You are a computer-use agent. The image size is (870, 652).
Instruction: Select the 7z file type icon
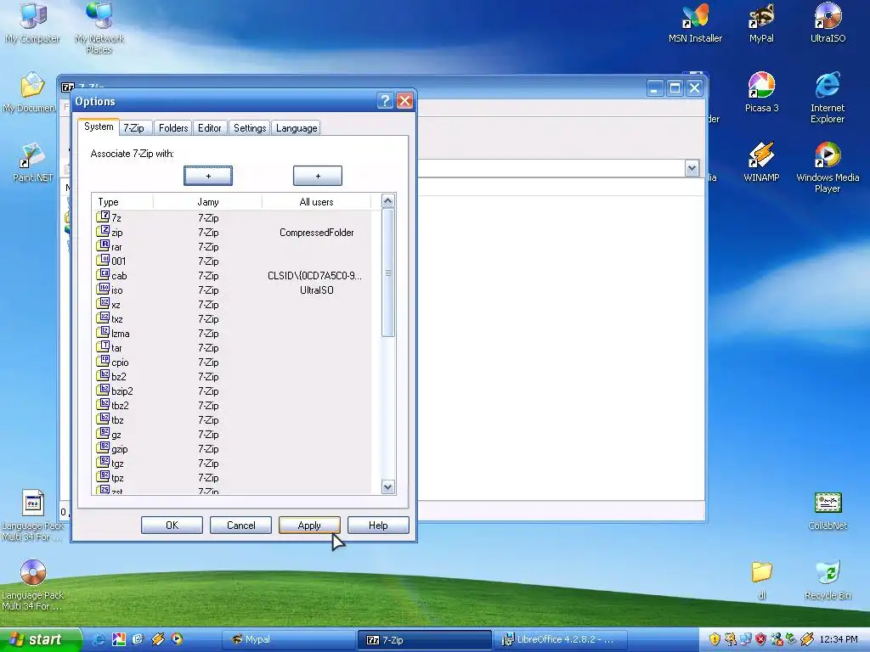tap(103, 217)
